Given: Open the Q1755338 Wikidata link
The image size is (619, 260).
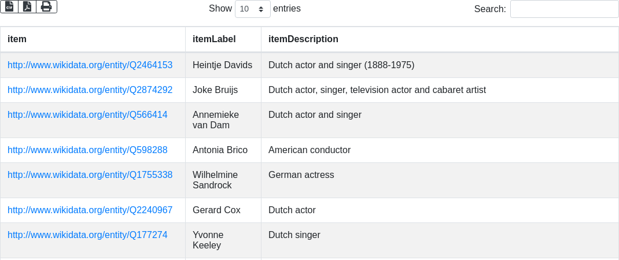Looking at the screenshot, I should [x=90, y=175].
